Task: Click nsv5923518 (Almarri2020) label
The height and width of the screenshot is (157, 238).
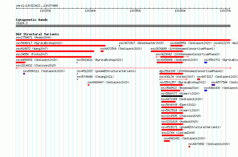Action: pos(180,110)
